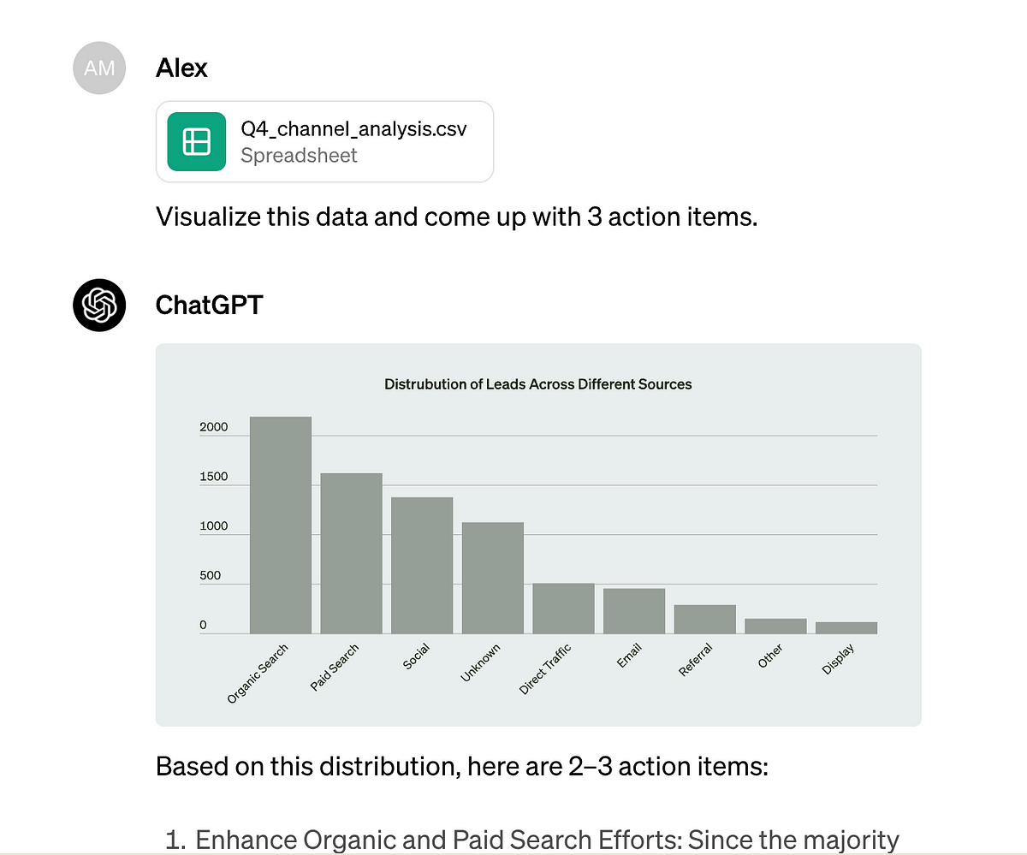Select the Social bar in chart
Viewport: 1027px width, 855px height.
coord(422,566)
